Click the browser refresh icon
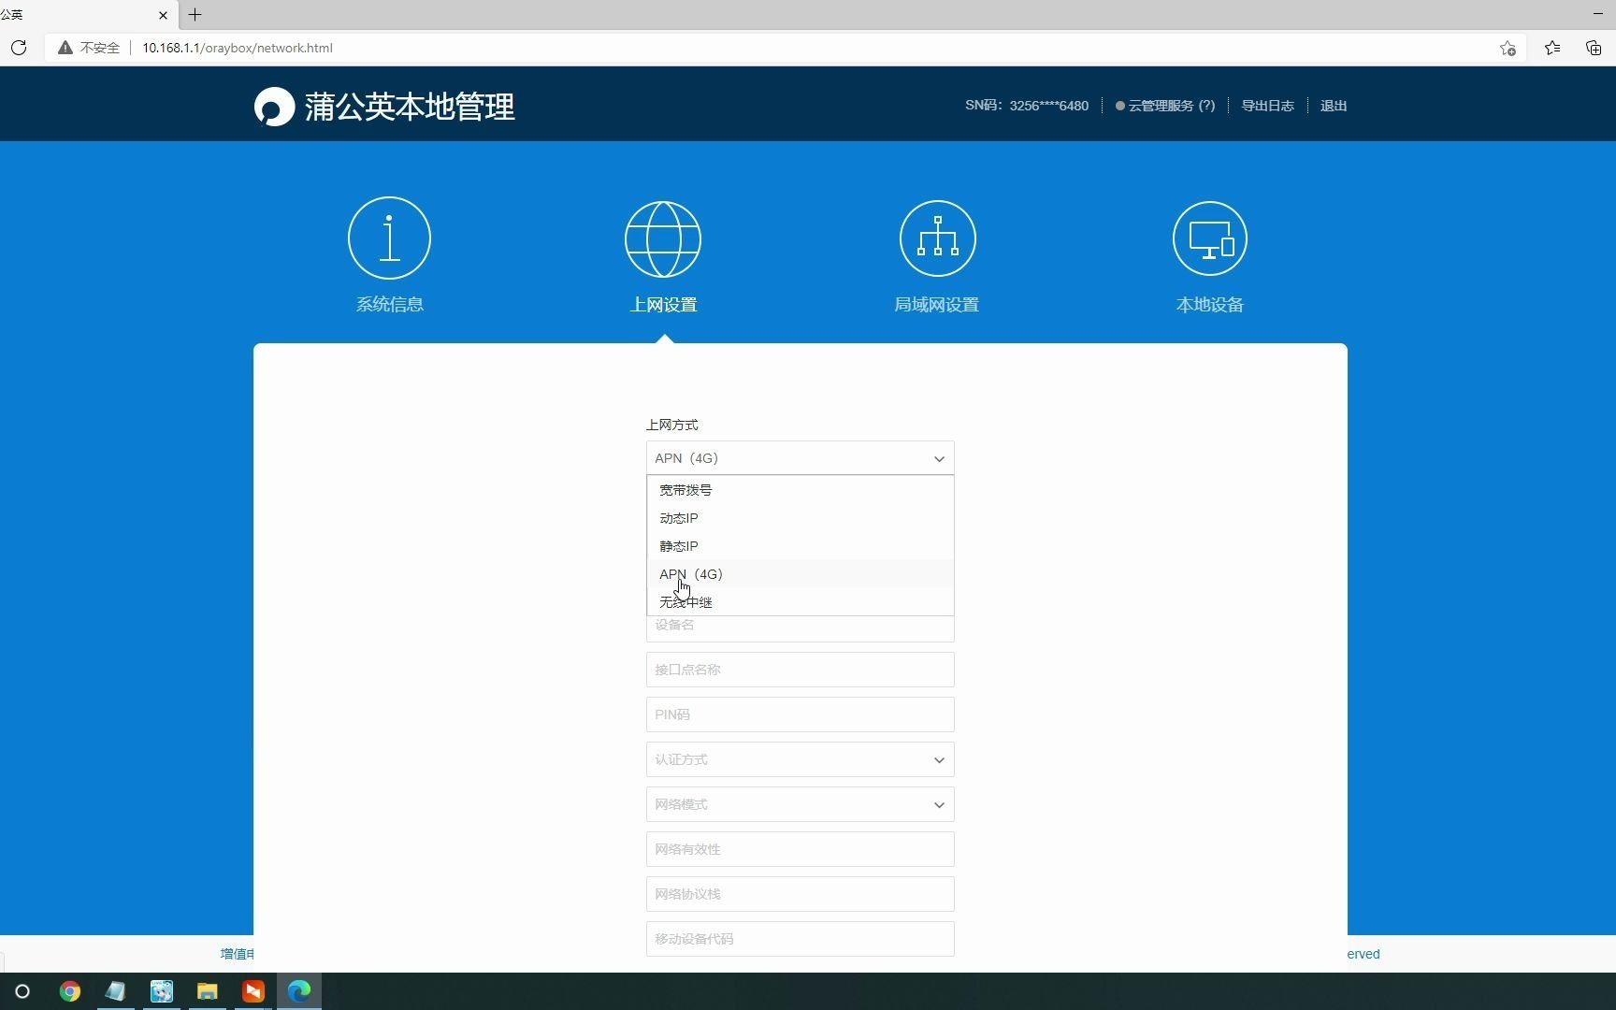The width and height of the screenshot is (1616, 1010). coord(19,48)
